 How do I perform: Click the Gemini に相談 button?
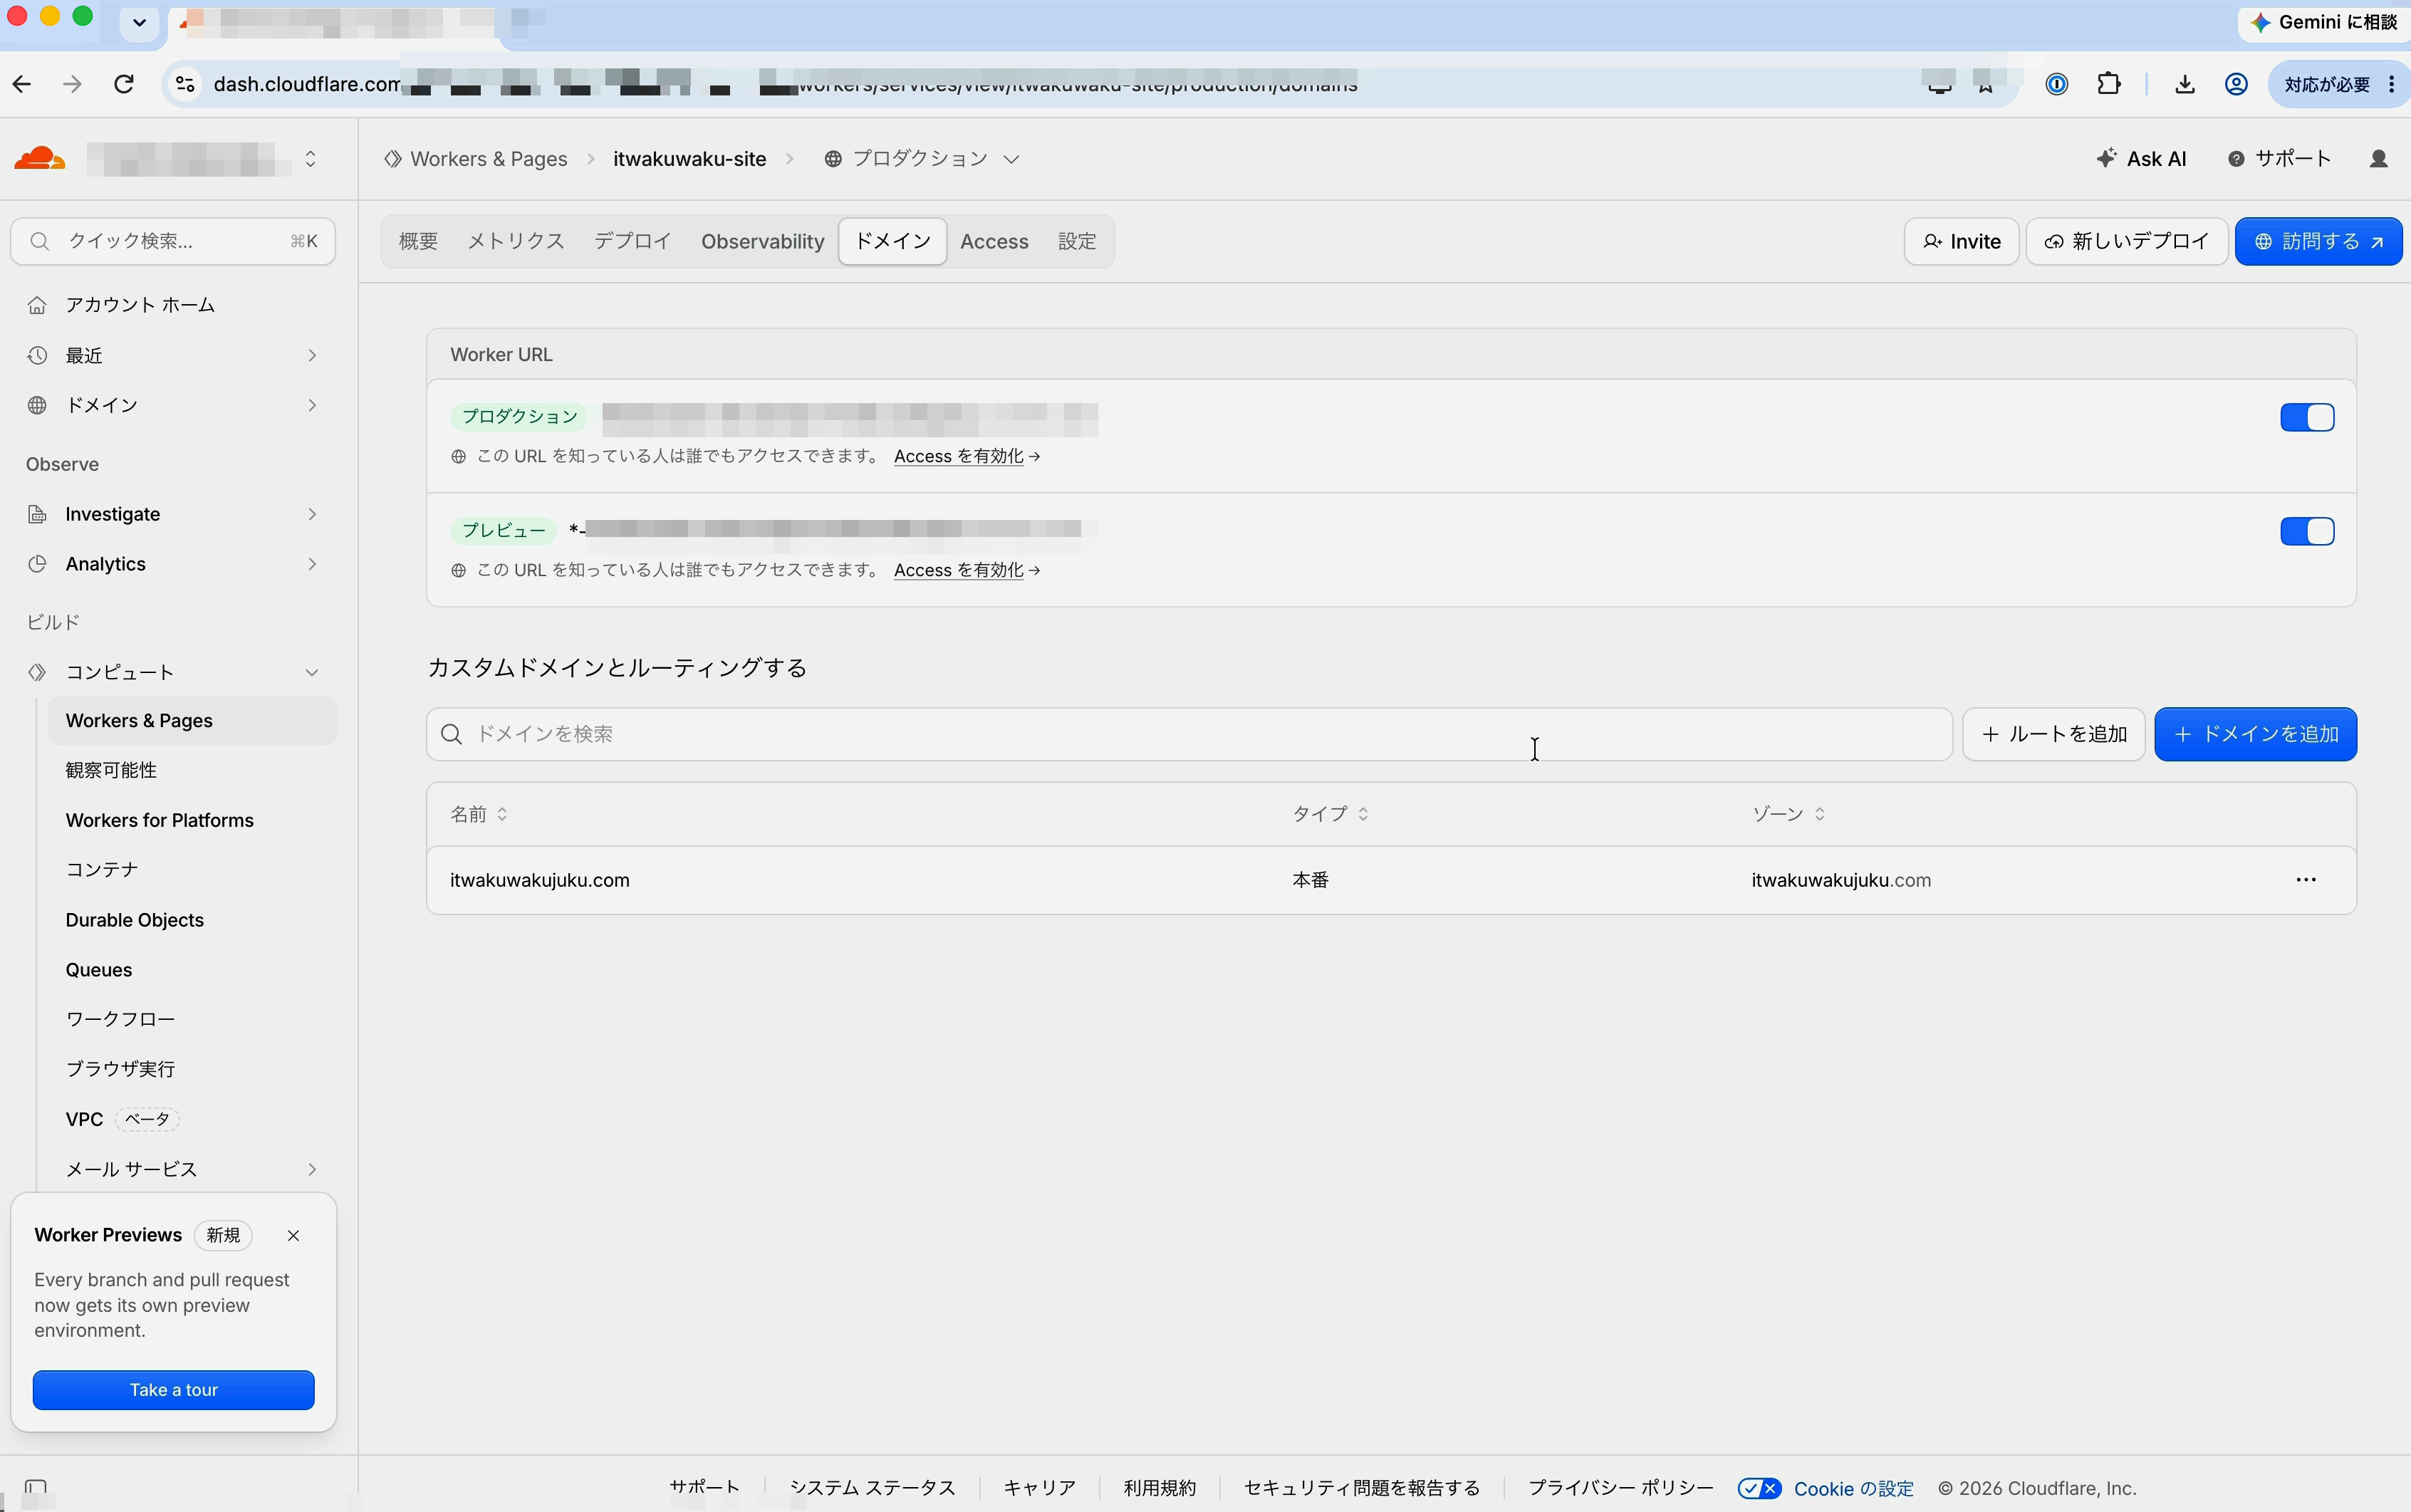[x=2324, y=22]
